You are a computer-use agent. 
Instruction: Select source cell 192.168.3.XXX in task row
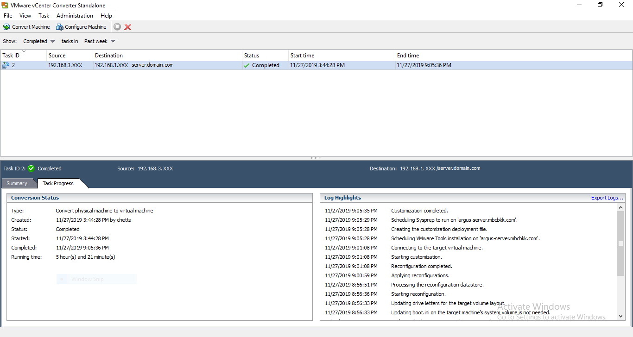click(x=65, y=65)
